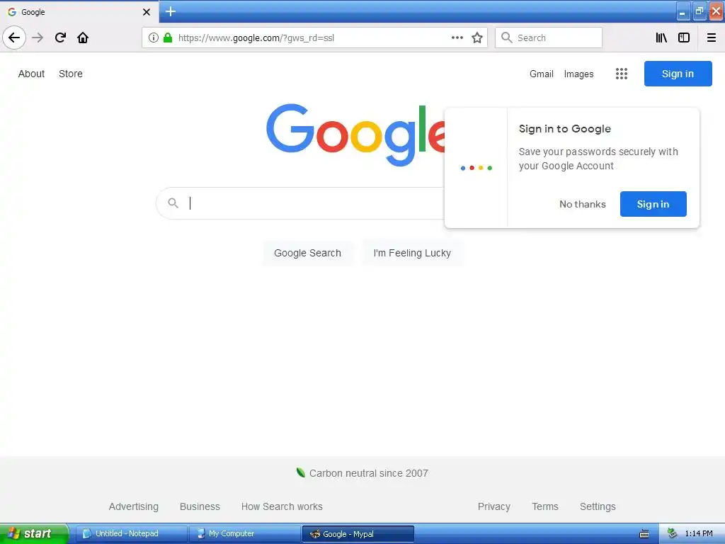Click the top-right Sign in button
This screenshot has width=725, height=544.
(x=678, y=74)
